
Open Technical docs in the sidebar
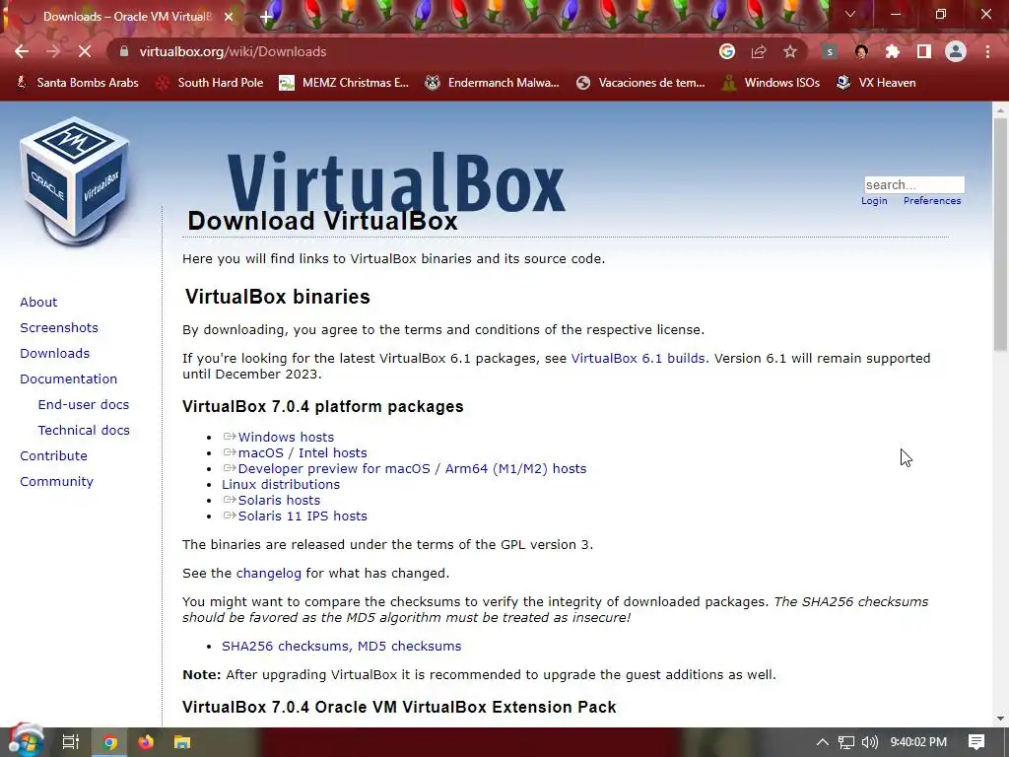(84, 430)
